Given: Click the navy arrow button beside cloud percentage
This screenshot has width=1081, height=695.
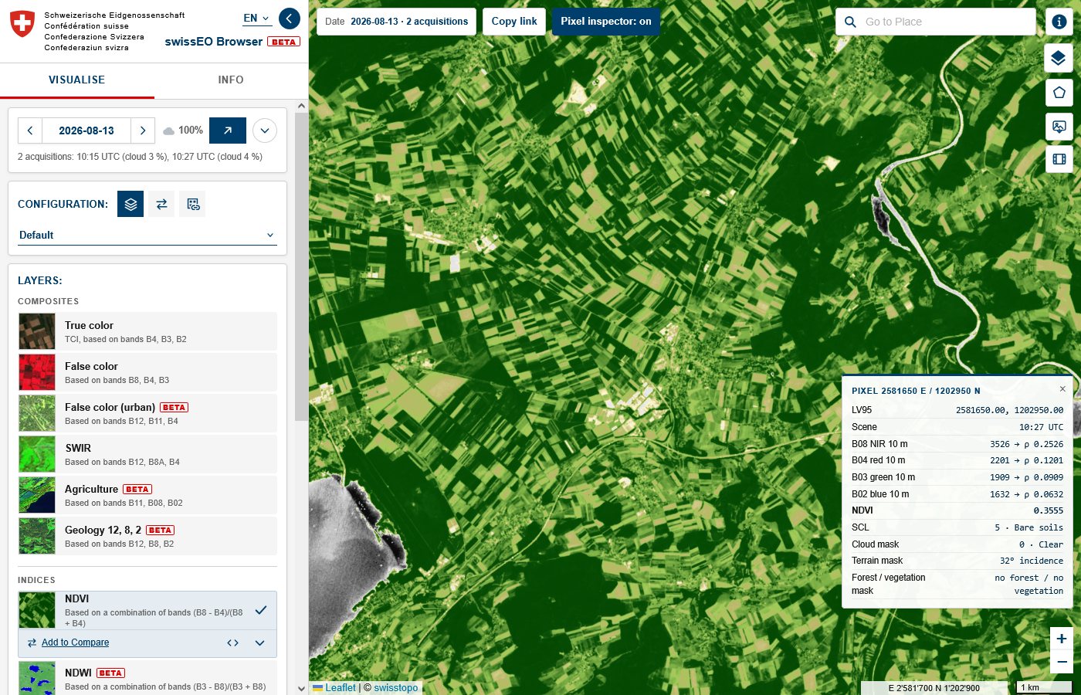Looking at the screenshot, I should coord(228,131).
